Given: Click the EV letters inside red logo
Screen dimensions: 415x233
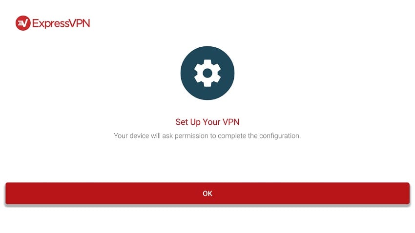Looking at the screenshot, I should 23,23.
